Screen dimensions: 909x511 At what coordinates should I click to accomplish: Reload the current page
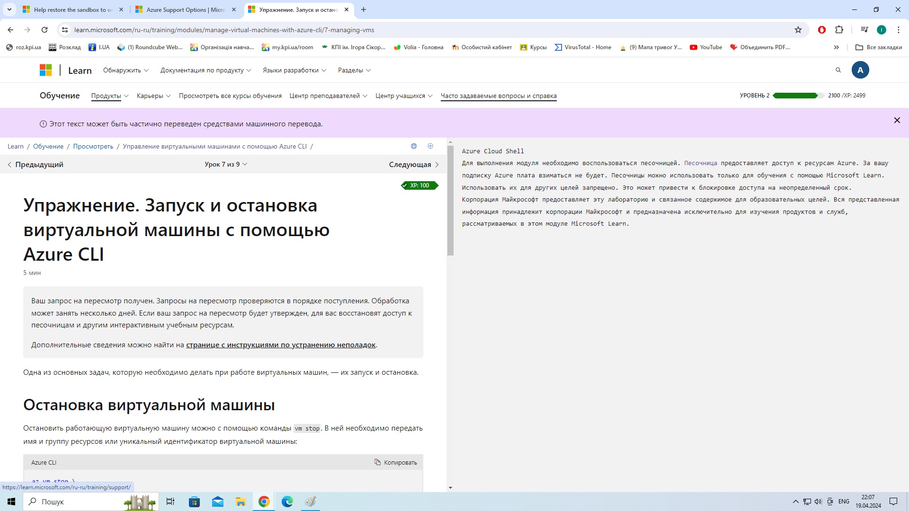[45, 30]
